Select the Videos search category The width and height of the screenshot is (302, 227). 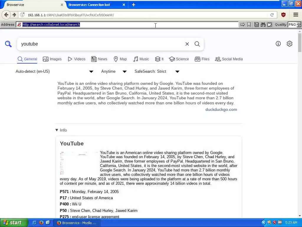77,59
